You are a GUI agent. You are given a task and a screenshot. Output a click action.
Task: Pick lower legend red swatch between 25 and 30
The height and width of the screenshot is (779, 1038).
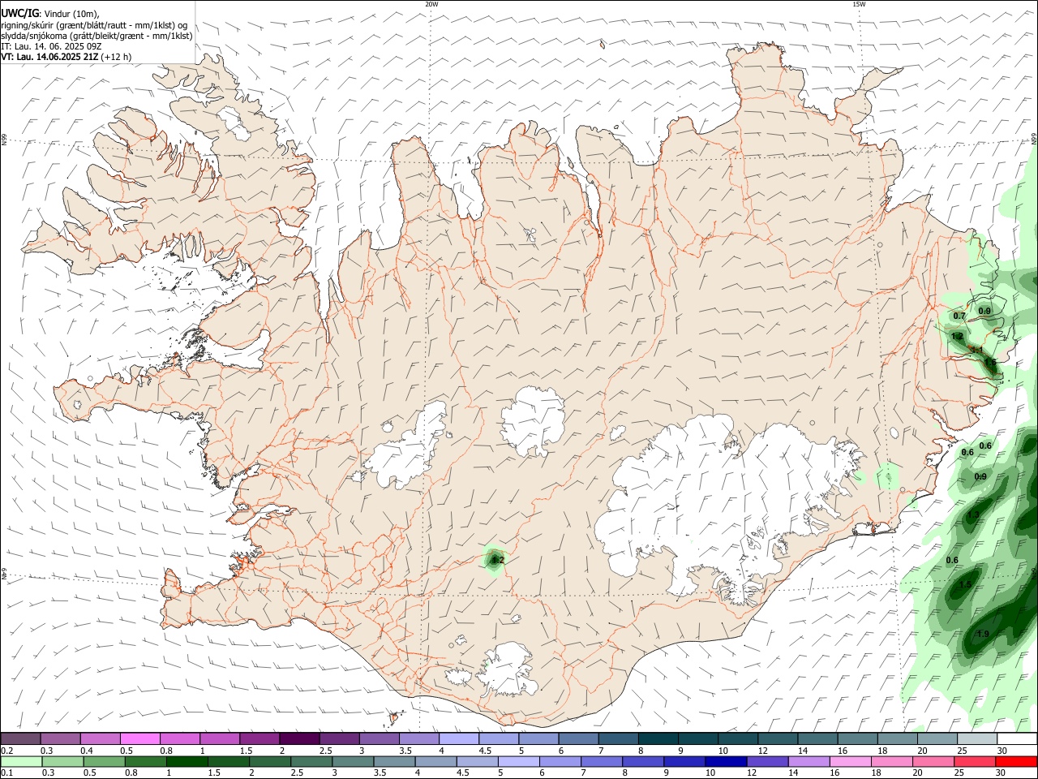pos(974,761)
